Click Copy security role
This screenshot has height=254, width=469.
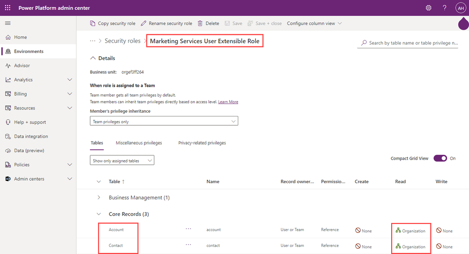113,23
